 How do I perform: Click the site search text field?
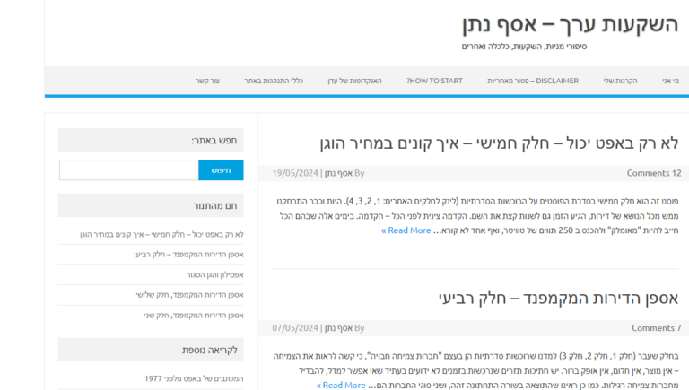coord(128,170)
